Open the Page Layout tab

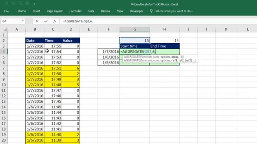click(x=55, y=11)
